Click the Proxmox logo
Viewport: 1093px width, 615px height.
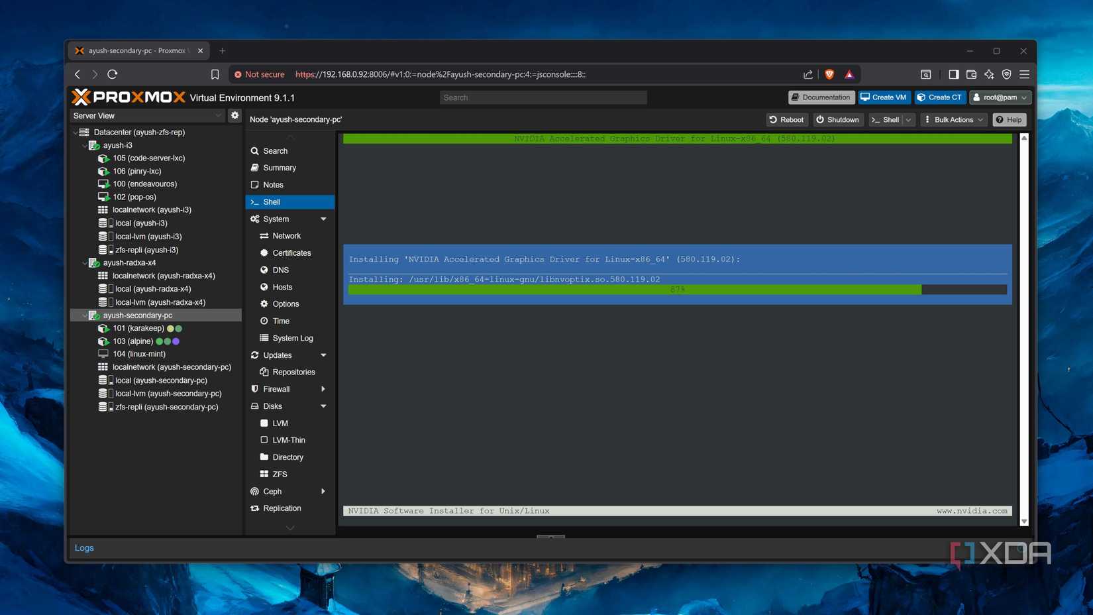tap(129, 97)
